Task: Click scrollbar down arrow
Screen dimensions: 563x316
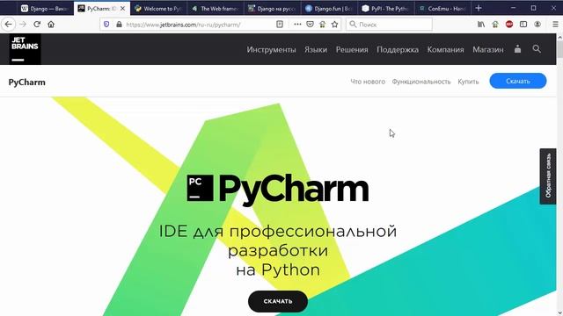Action: [x=559, y=312]
